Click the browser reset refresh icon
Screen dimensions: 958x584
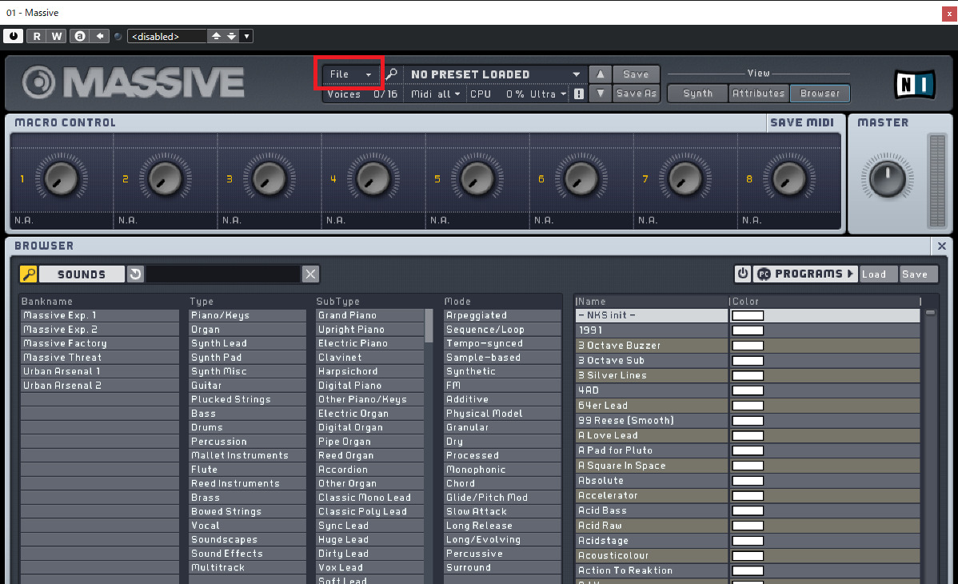click(135, 274)
